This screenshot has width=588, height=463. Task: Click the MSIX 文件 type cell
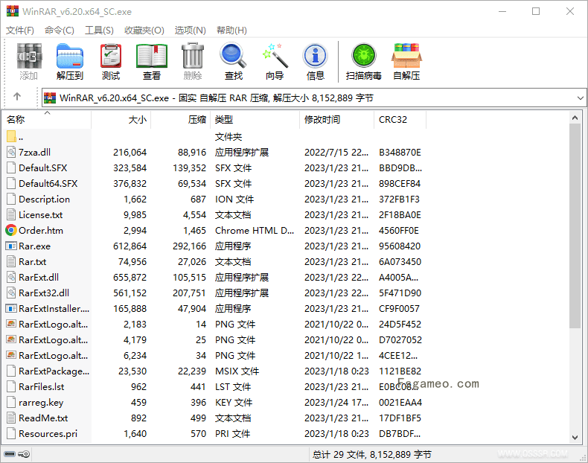(x=237, y=371)
